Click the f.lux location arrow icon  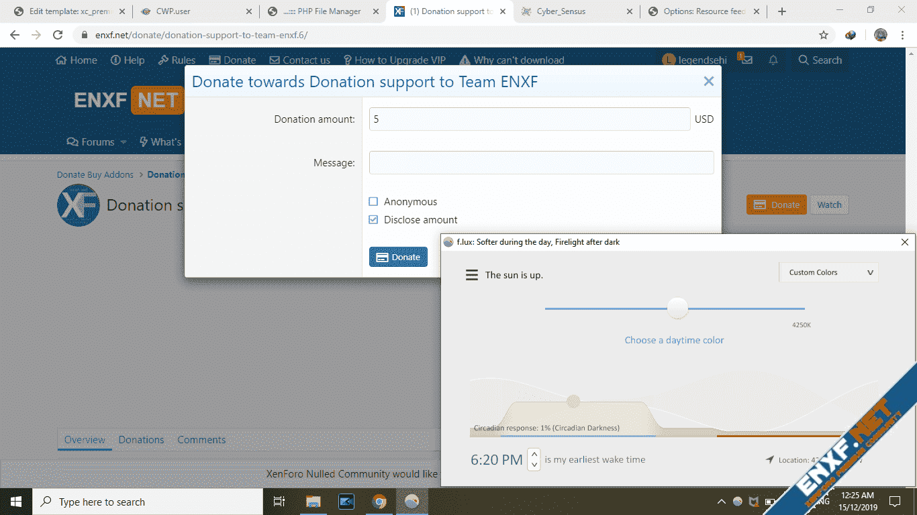click(x=769, y=459)
